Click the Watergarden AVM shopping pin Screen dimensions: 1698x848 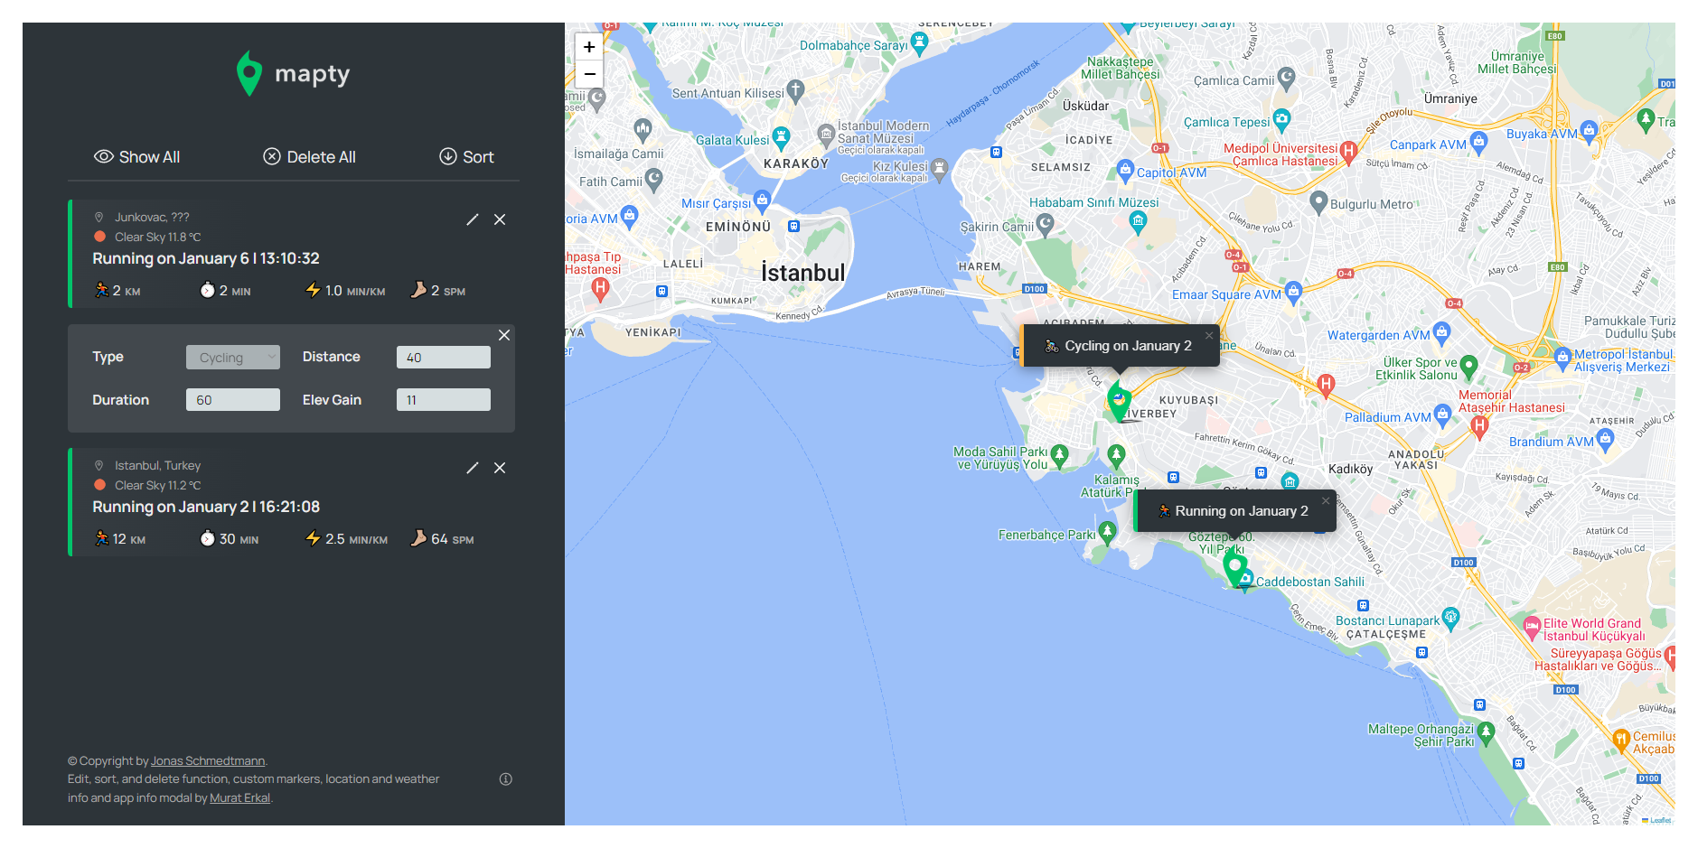click(1441, 333)
